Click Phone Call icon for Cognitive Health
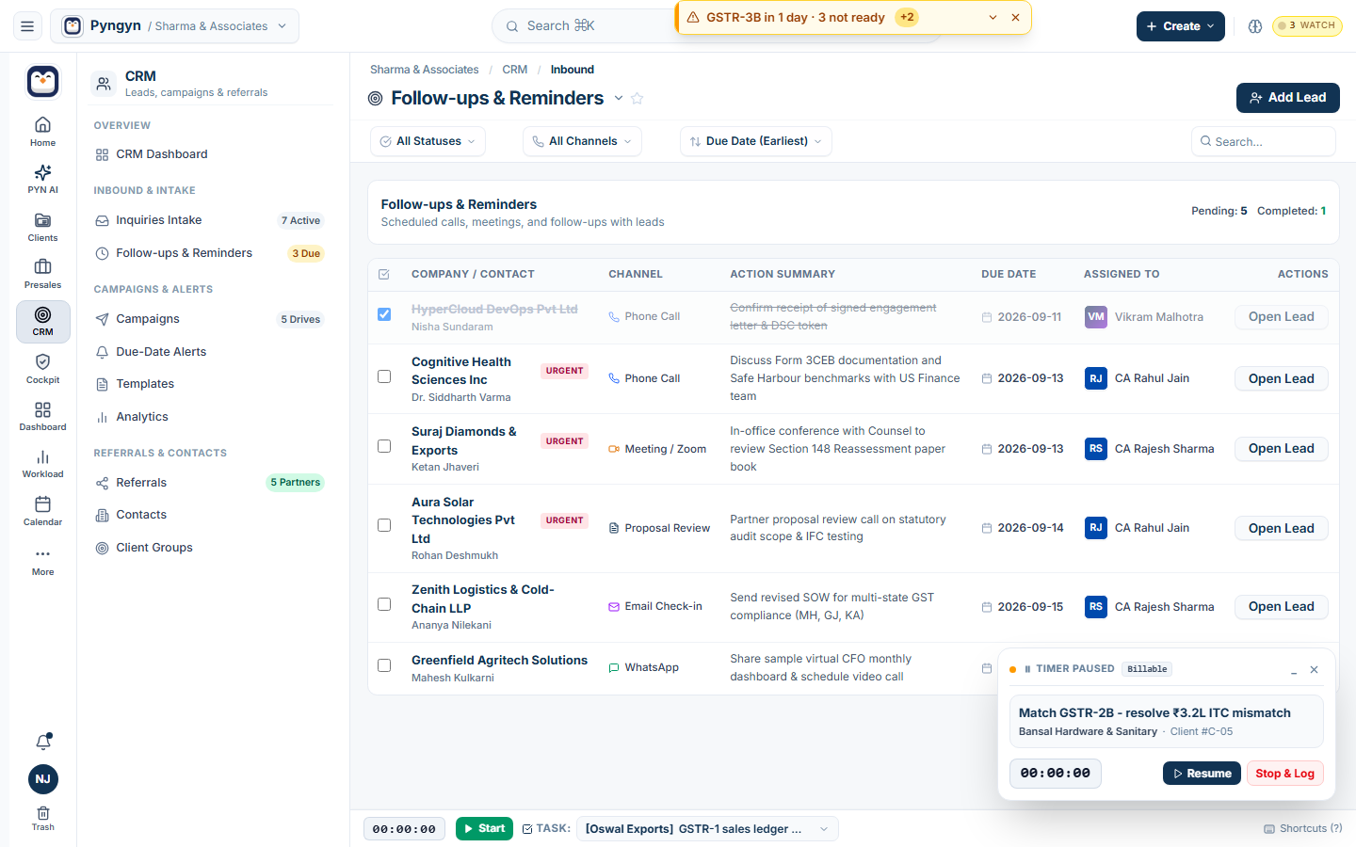Screen dimensions: 1356x847 (x=614, y=378)
